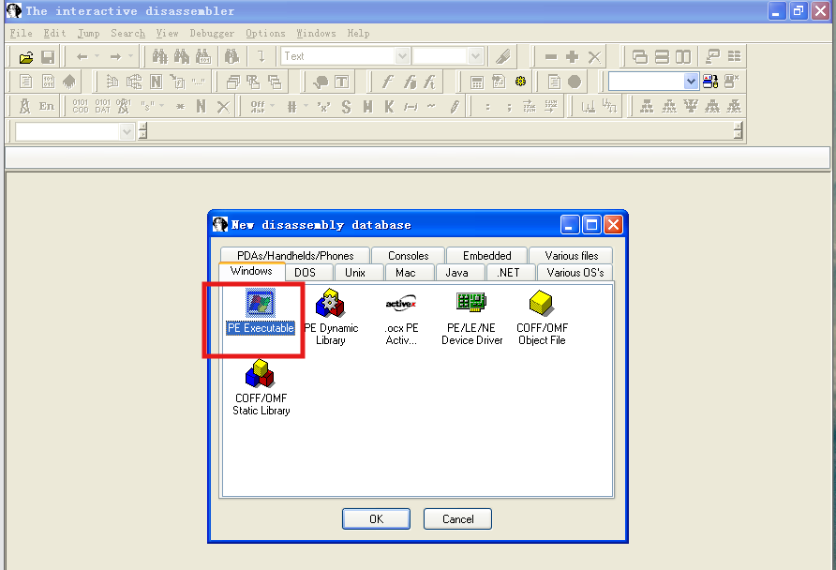Switch to the Embedded tab
Screen dimensions: 836x570
tap(486, 255)
